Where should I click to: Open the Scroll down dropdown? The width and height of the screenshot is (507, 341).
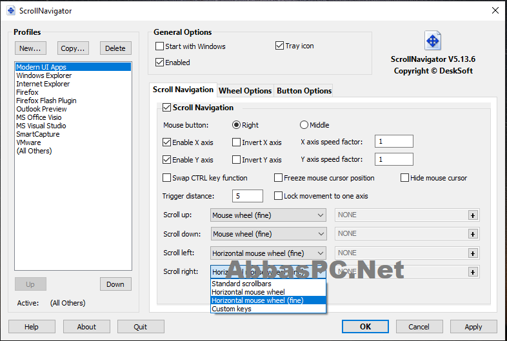[x=269, y=234]
